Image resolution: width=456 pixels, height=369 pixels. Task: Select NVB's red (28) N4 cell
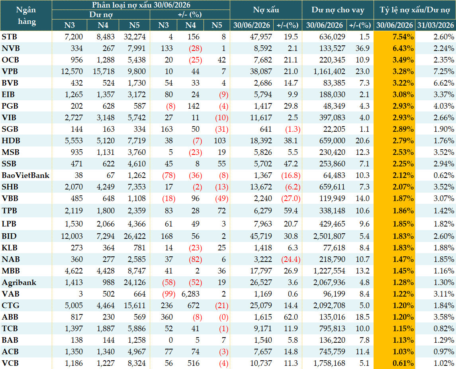pyautogui.click(x=195, y=49)
